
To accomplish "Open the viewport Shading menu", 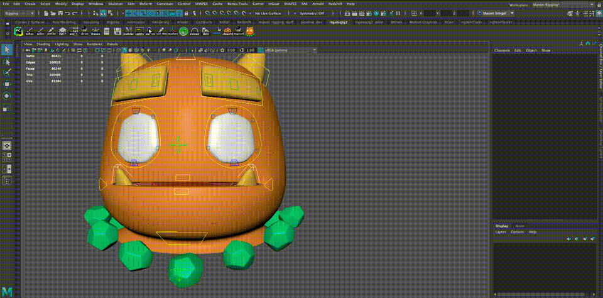I will 43,44.
